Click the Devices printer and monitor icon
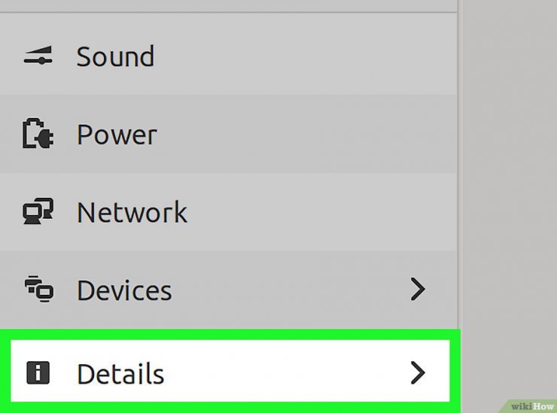The image size is (557, 413). pos(38,289)
